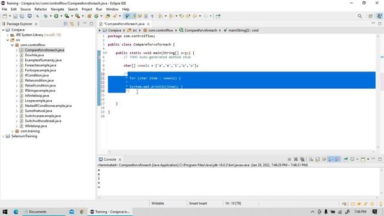Open the Debug icon dropdown arrow

[50, 16]
